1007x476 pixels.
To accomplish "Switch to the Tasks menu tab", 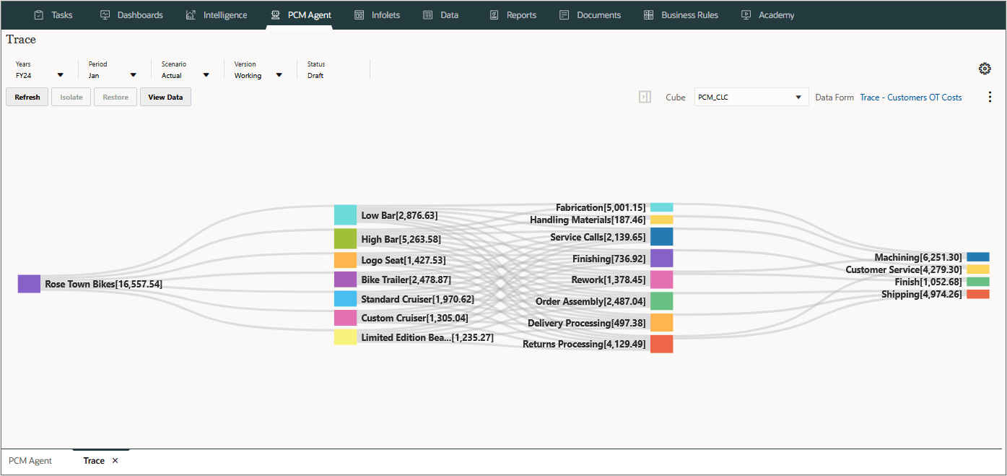I will point(53,14).
